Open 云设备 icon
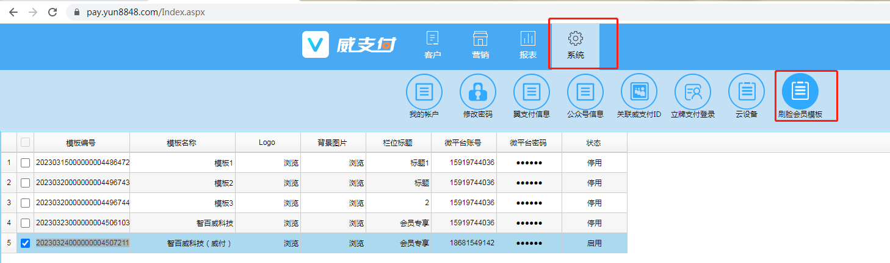Image resolution: width=890 pixels, height=263 pixels. [746, 92]
